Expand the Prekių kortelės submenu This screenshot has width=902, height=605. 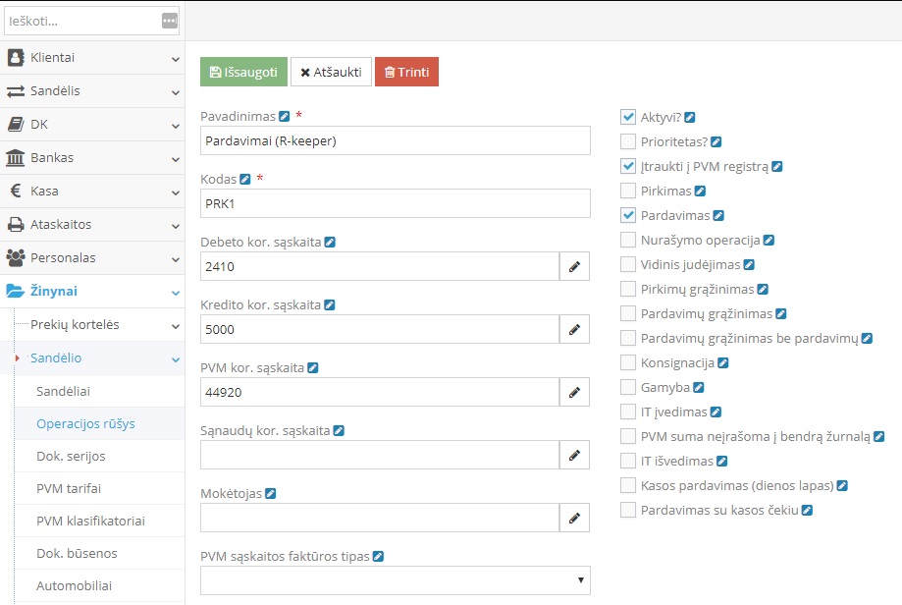coord(92,325)
